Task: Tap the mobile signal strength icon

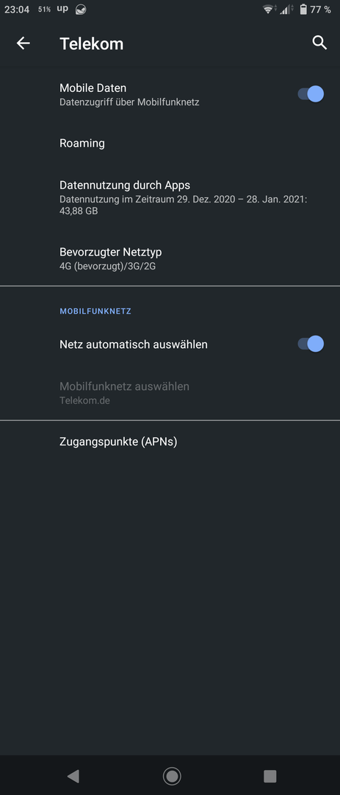Action: 286,9
